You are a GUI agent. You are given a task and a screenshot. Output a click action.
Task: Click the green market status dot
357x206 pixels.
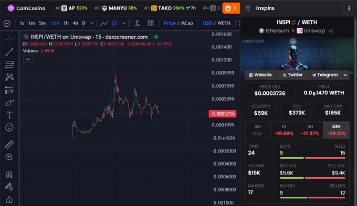[x=156, y=37]
